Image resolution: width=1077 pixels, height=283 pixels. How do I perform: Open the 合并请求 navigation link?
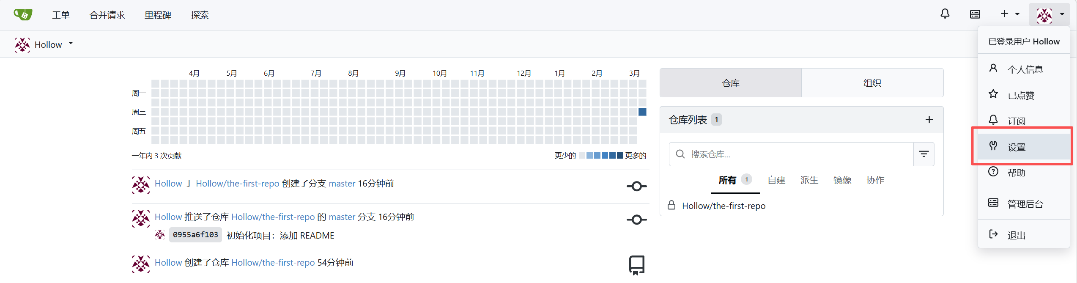coord(107,15)
